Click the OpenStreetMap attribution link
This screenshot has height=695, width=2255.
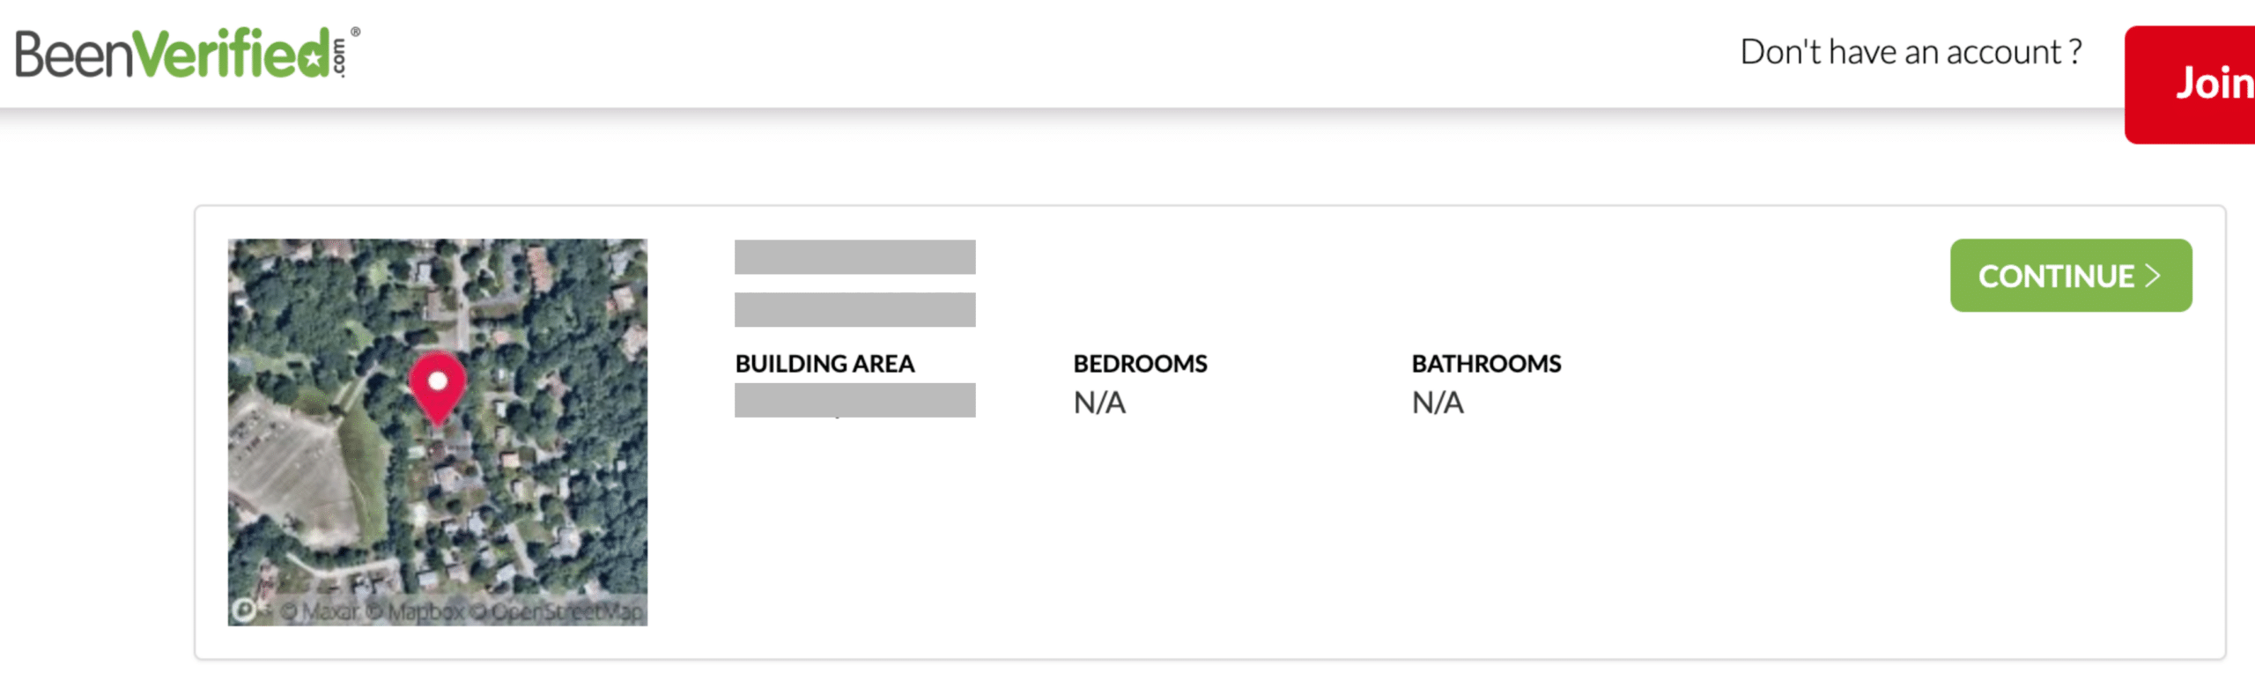[555, 610]
